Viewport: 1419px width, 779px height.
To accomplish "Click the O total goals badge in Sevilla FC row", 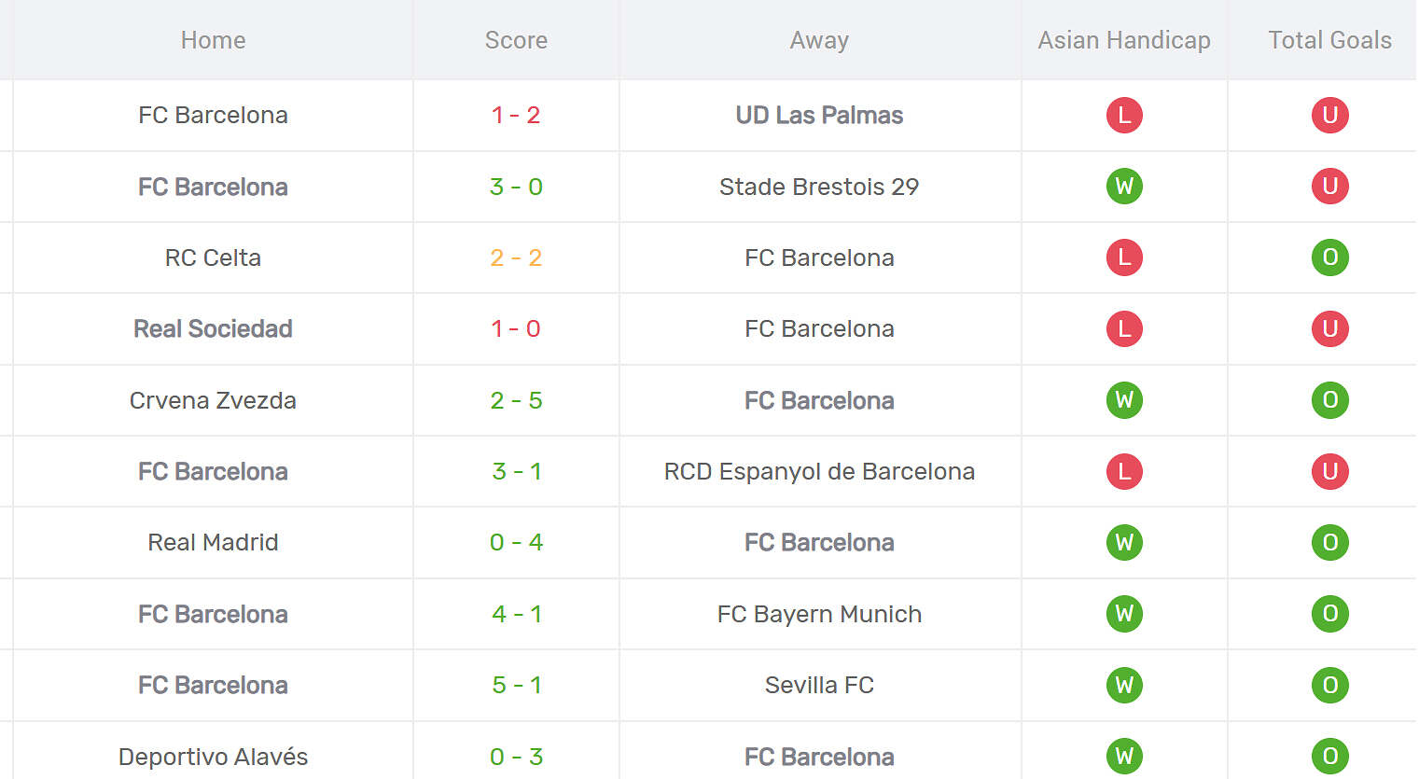I will pyautogui.click(x=1329, y=685).
